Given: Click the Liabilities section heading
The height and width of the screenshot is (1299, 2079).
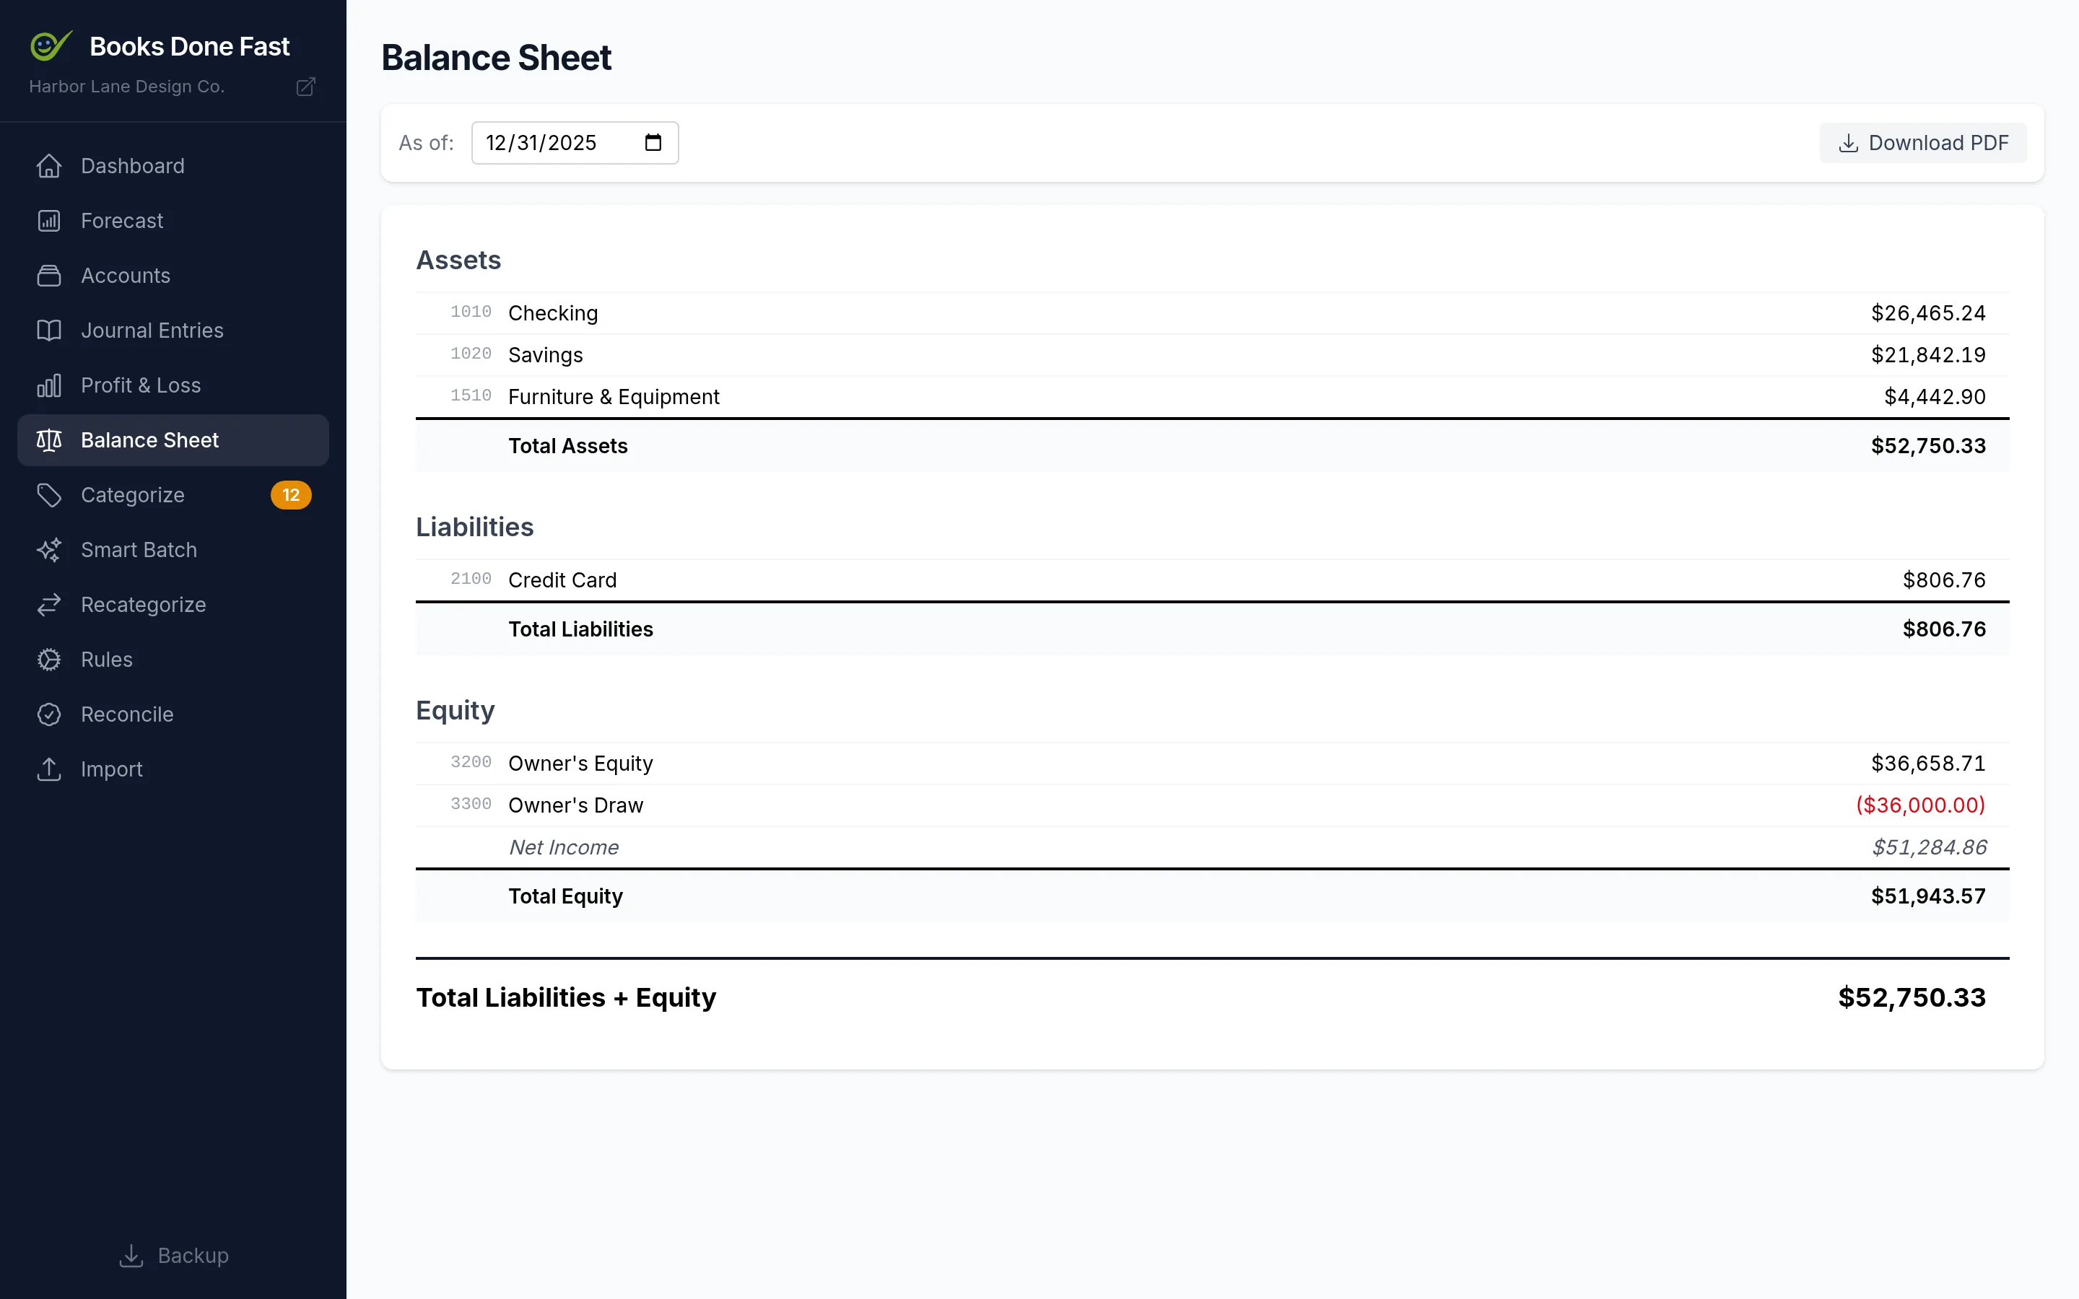Looking at the screenshot, I should [475, 528].
